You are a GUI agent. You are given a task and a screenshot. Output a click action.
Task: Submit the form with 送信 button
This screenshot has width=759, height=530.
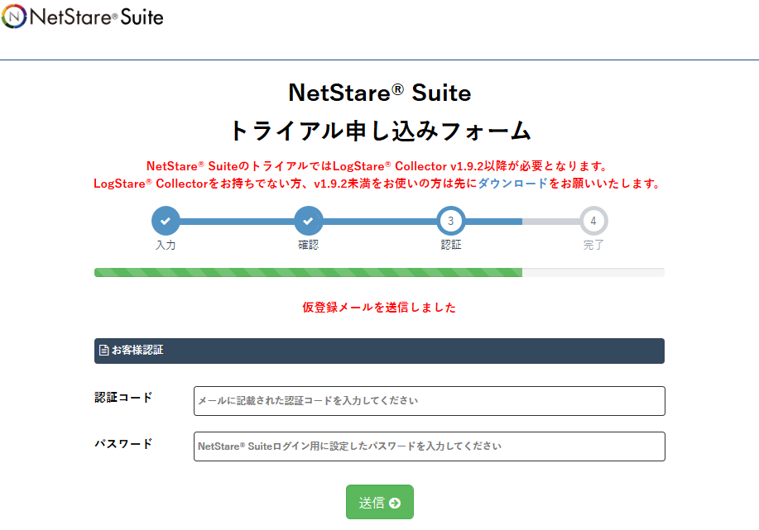(x=379, y=502)
